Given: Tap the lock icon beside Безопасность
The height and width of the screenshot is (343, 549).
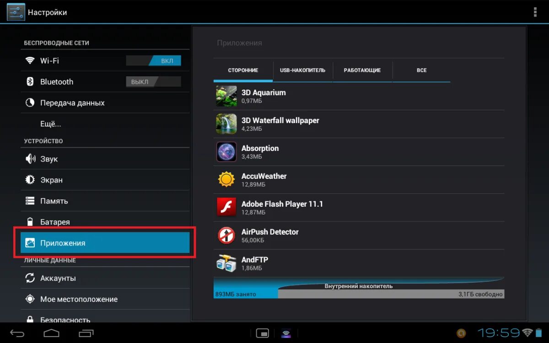Looking at the screenshot, I should [30, 319].
